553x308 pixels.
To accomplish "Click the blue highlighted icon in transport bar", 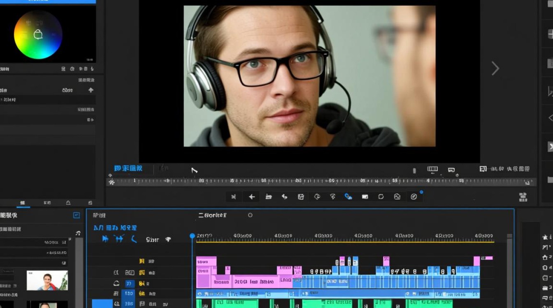I will (348, 197).
